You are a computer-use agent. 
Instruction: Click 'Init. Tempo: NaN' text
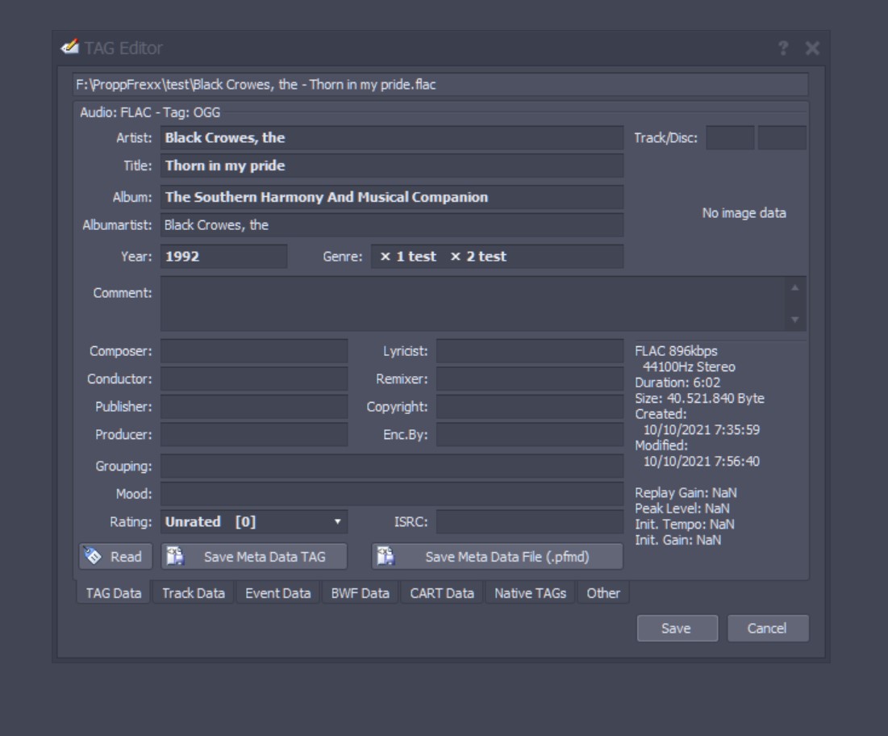click(x=685, y=524)
